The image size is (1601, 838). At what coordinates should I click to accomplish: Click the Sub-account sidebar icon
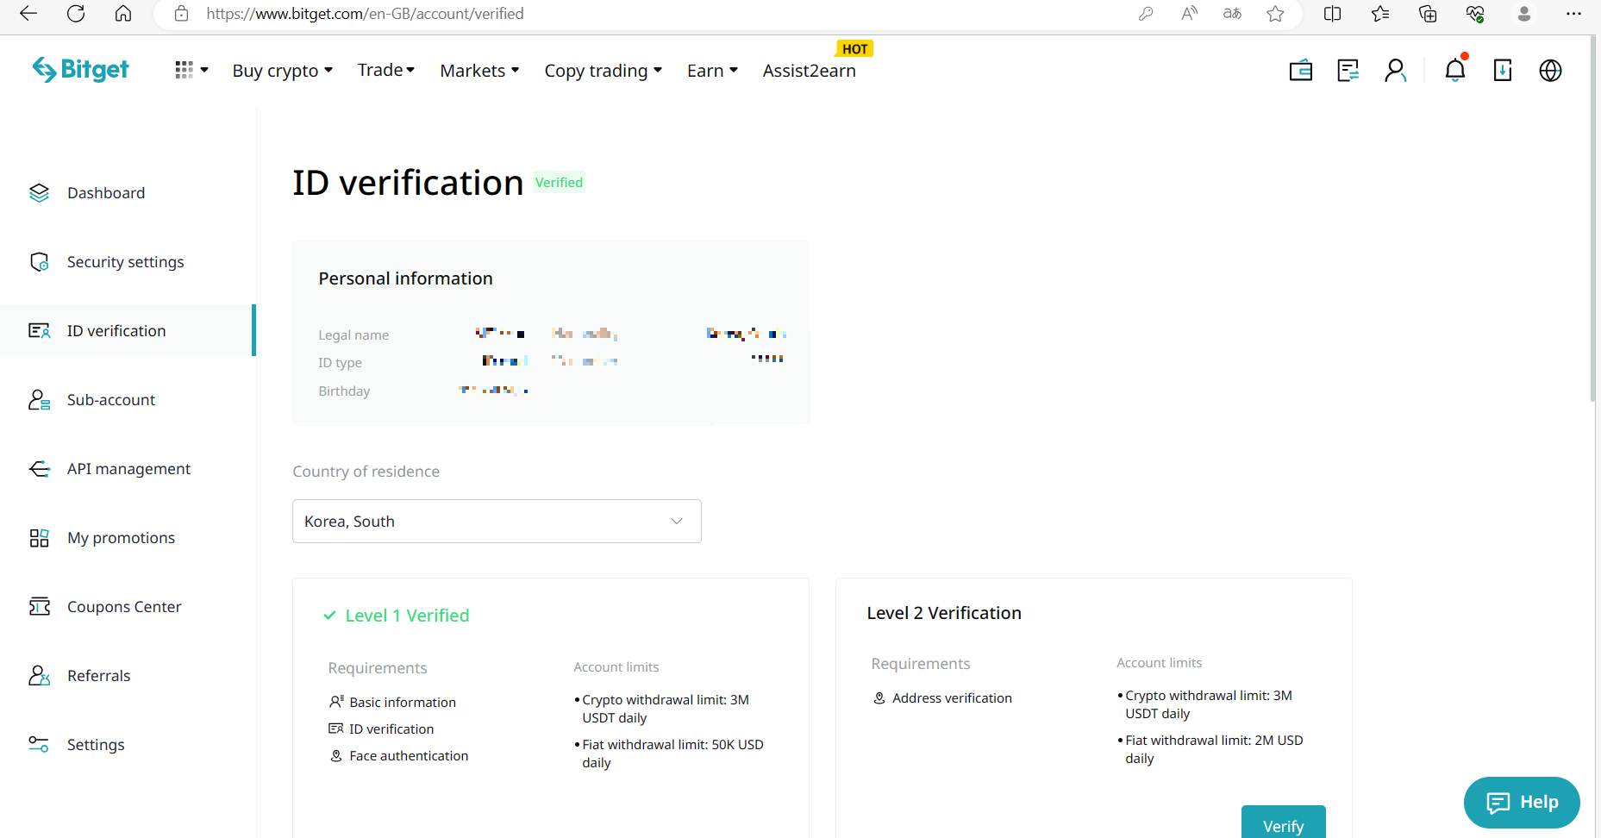[x=40, y=400]
